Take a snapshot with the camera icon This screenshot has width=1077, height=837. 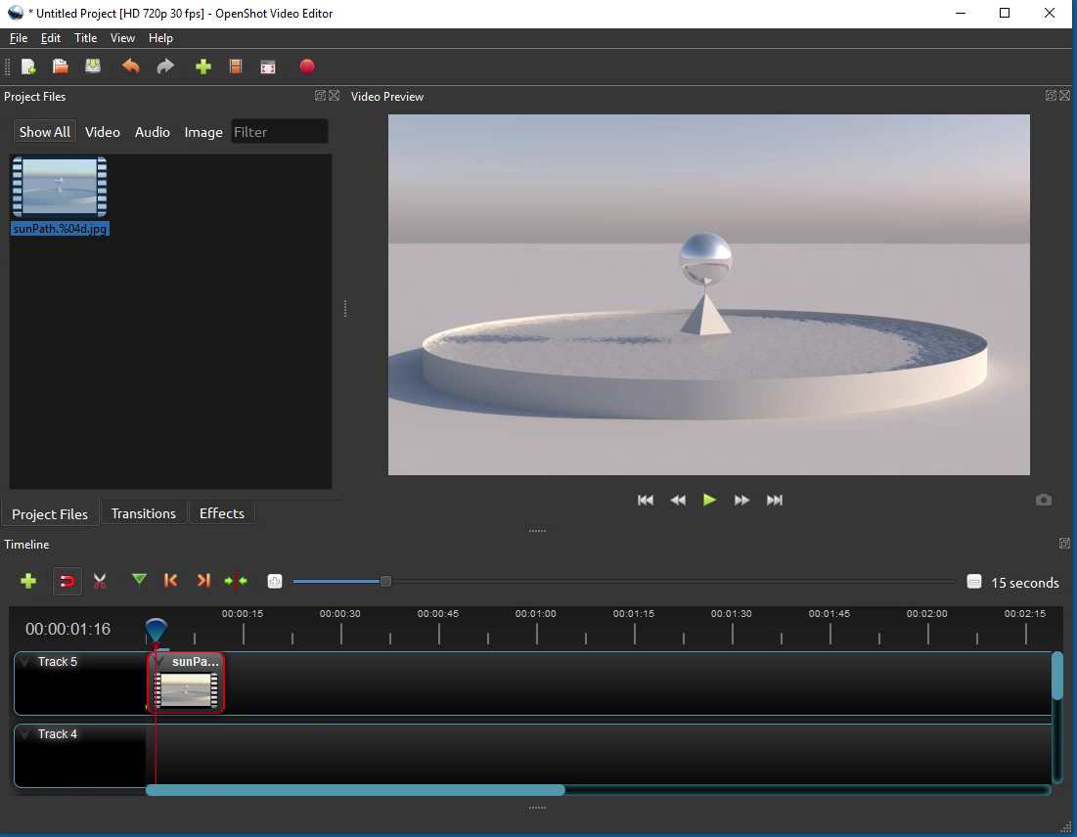pos(1043,500)
